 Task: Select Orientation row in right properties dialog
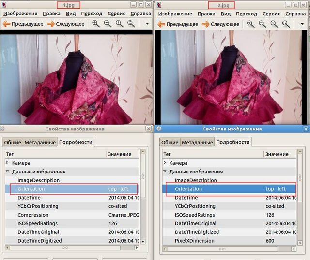tap(229, 189)
